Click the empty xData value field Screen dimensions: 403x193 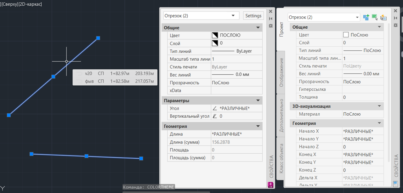pos(236,90)
